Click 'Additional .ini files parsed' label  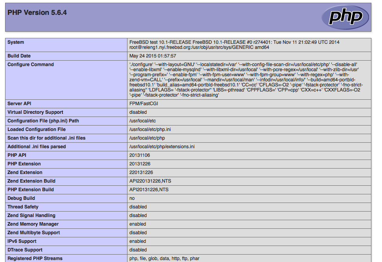(37, 147)
